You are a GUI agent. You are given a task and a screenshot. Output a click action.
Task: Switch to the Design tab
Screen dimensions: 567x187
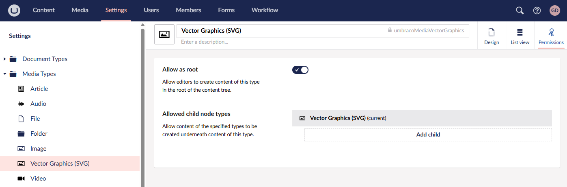coord(492,36)
